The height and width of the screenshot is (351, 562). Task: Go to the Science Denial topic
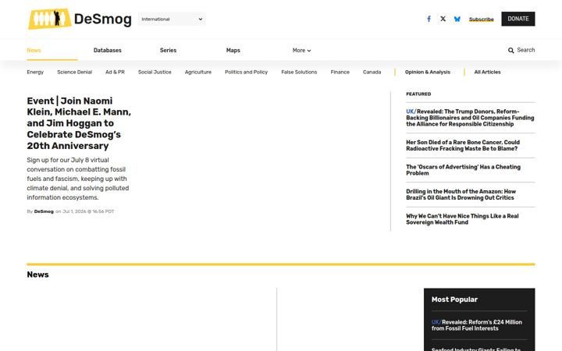click(x=75, y=72)
